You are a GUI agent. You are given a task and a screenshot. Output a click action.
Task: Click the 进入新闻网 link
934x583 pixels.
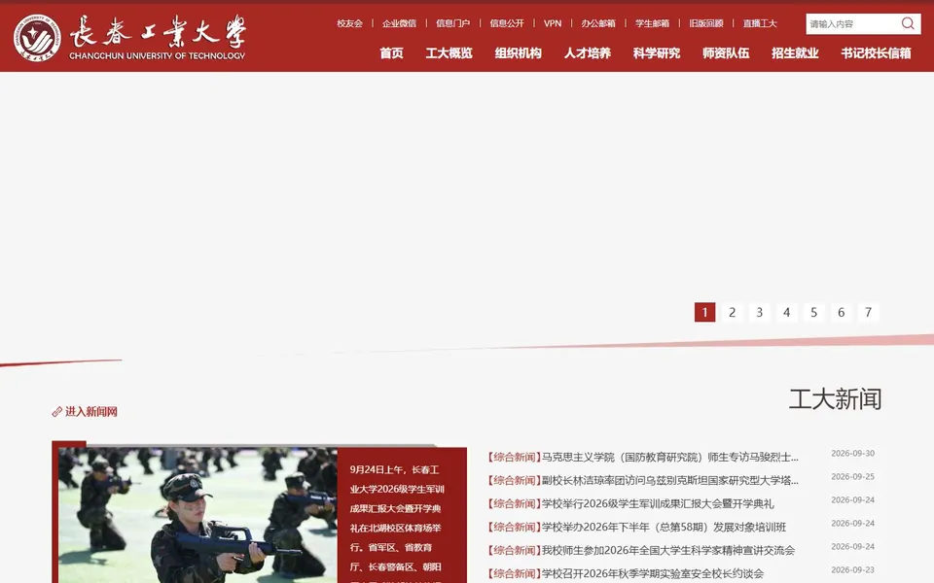[x=91, y=412]
